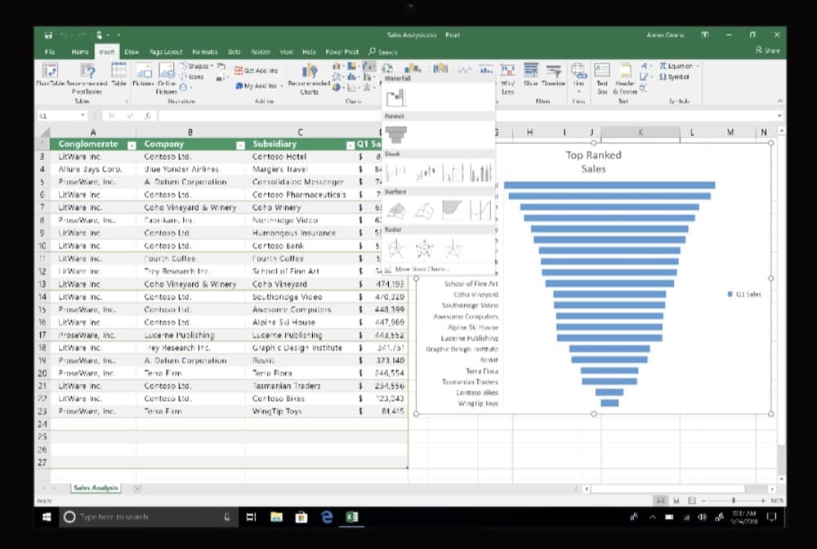Insert a Text Box
This screenshot has width=817, height=549.
[x=602, y=79]
